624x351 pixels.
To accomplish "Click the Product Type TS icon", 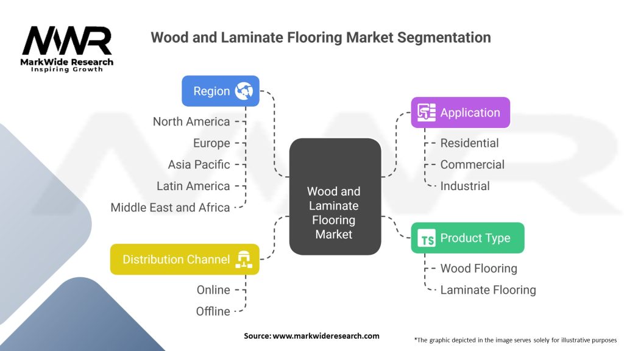I will (x=426, y=238).
